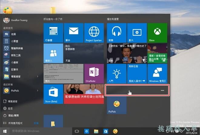Screen dimensions: 200x135
Task: Open File Explorer link above Settings
Action: pyautogui.click(x=10, y=101)
